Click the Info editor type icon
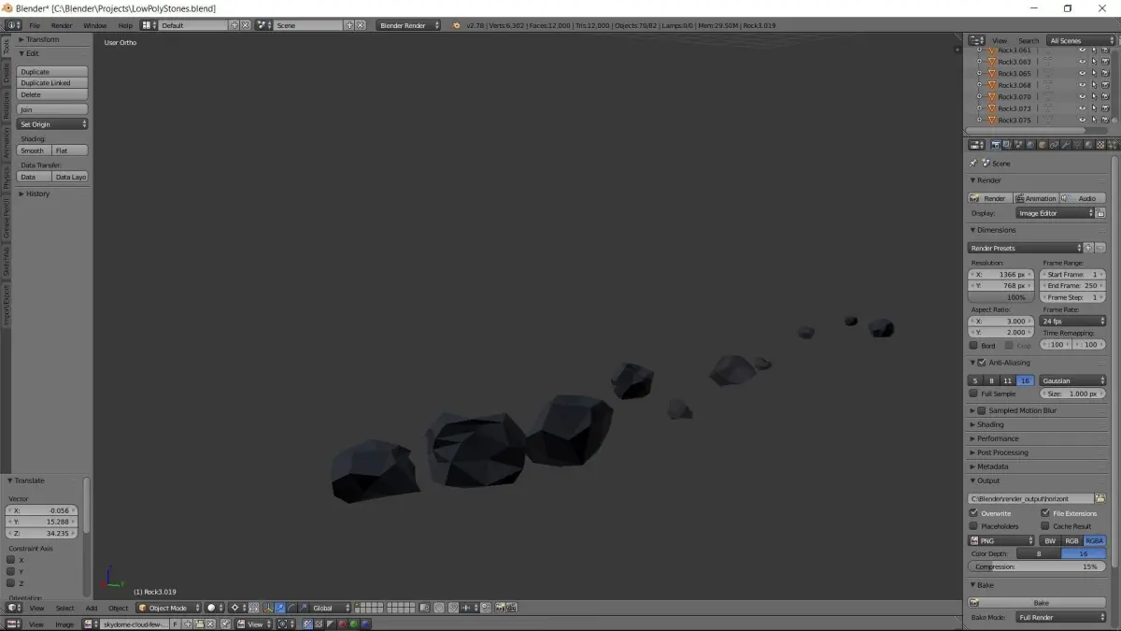Image resolution: width=1121 pixels, height=631 pixels. (x=11, y=25)
